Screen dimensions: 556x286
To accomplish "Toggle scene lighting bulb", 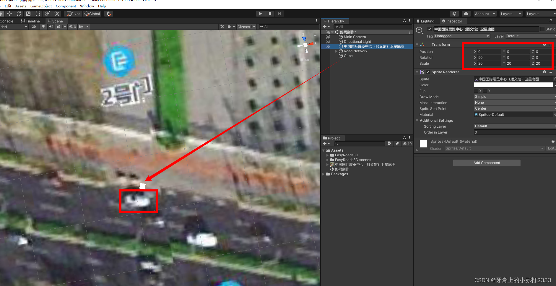I will pos(43,27).
